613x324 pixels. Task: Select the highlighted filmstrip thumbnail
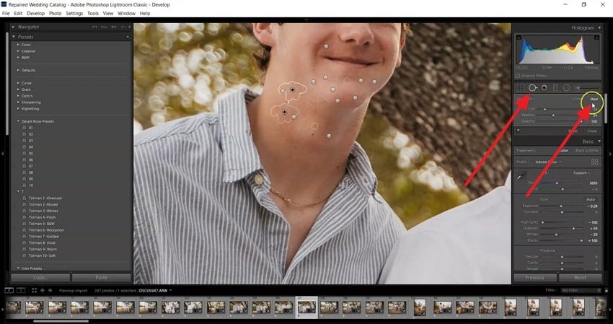click(x=306, y=307)
